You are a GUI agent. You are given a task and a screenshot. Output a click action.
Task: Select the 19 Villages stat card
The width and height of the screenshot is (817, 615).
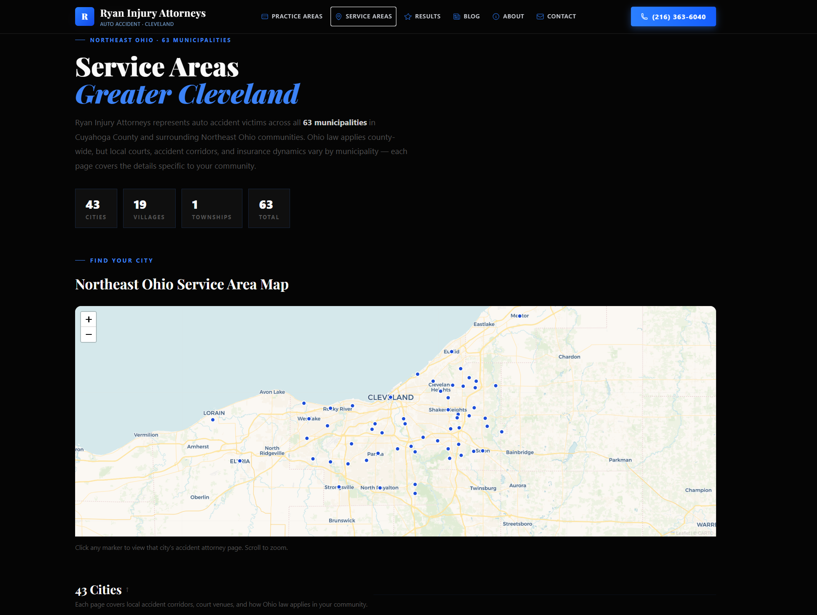pos(149,208)
